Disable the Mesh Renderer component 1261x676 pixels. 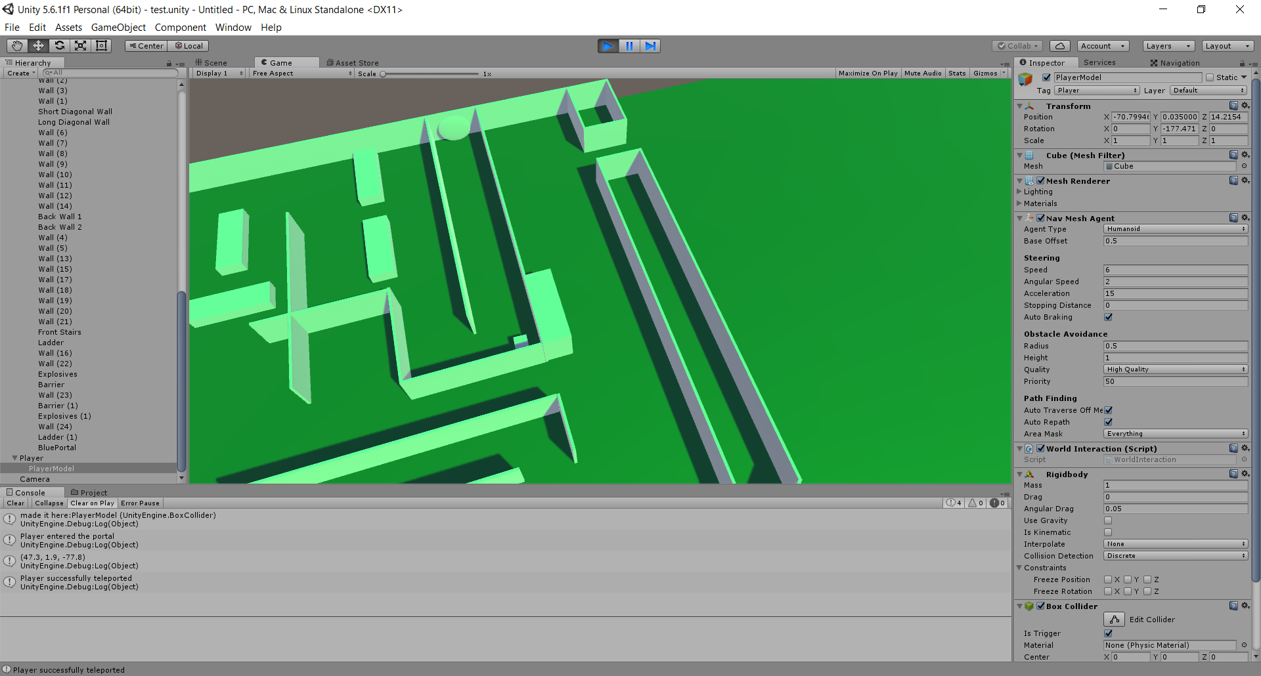coord(1041,180)
